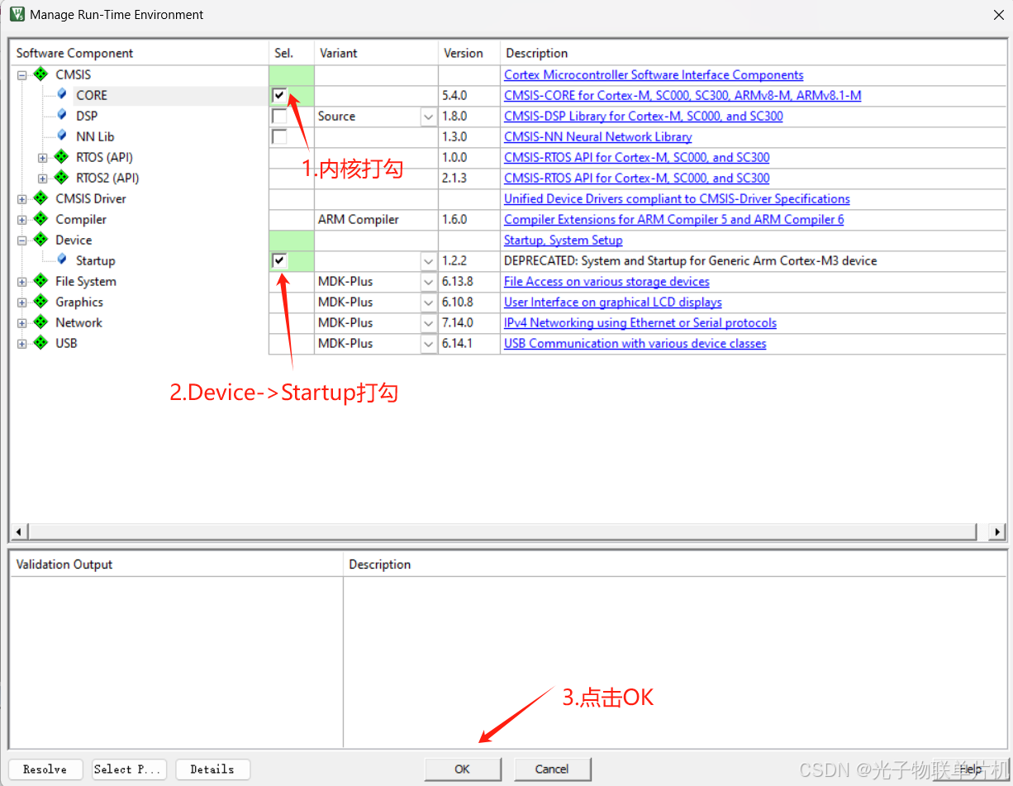
Task: Click the RTOS (API) green icon
Action: coord(61,157)
